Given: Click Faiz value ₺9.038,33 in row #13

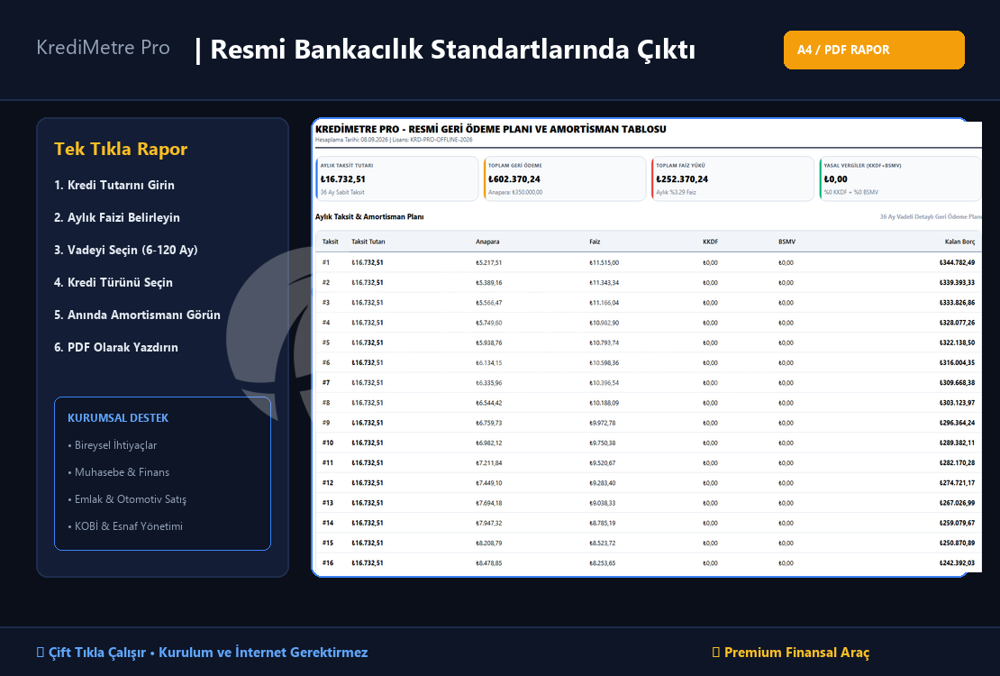Looking at the screenshot, I should click(x=602, y=503).
